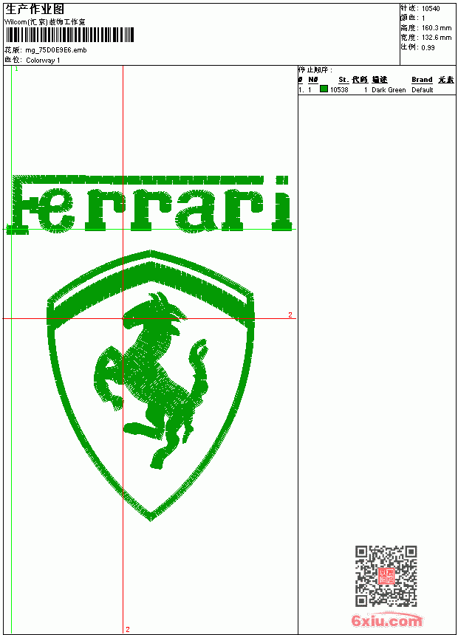This screenshot has height=635, width=458.
Task: Click the Dark Green color swatch
Action: (324, 89)
